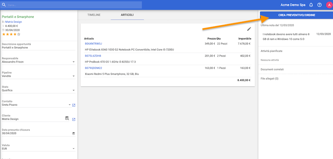Click the Cerca search field
This screenshot has width=333, height=159.
[x=71, y=5]
